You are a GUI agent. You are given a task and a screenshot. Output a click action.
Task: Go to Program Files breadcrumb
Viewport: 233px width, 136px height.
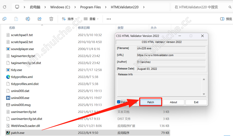[90, 7]
